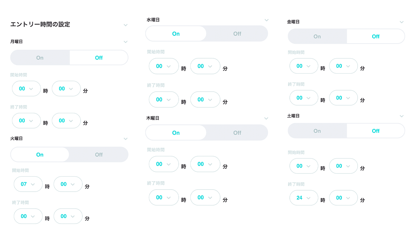
Task: Switch 土曜日 toggle to On
Action: pos(317,131)
